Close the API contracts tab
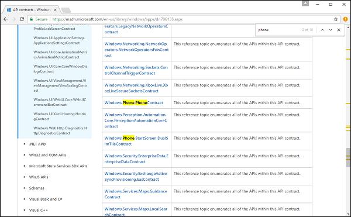 pyautogui.click(x=55, y=10)
